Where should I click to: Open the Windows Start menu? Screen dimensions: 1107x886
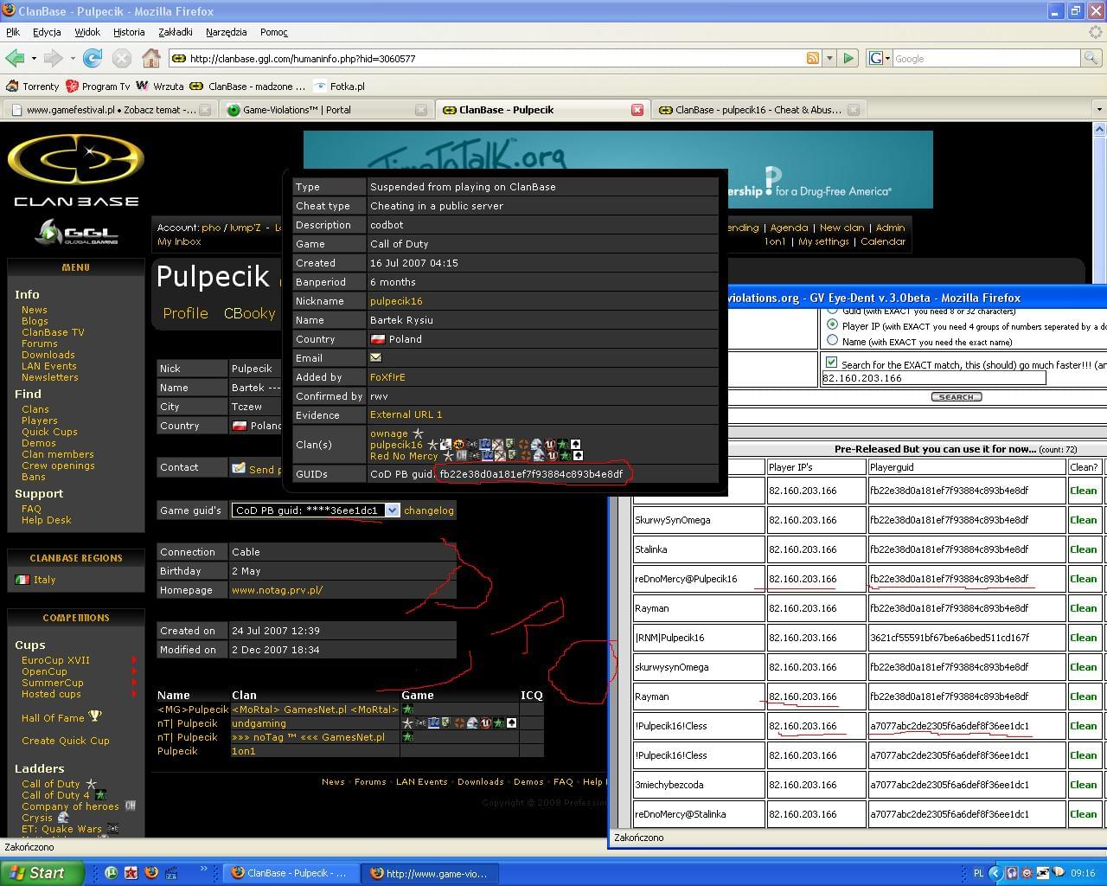[42, 873]
